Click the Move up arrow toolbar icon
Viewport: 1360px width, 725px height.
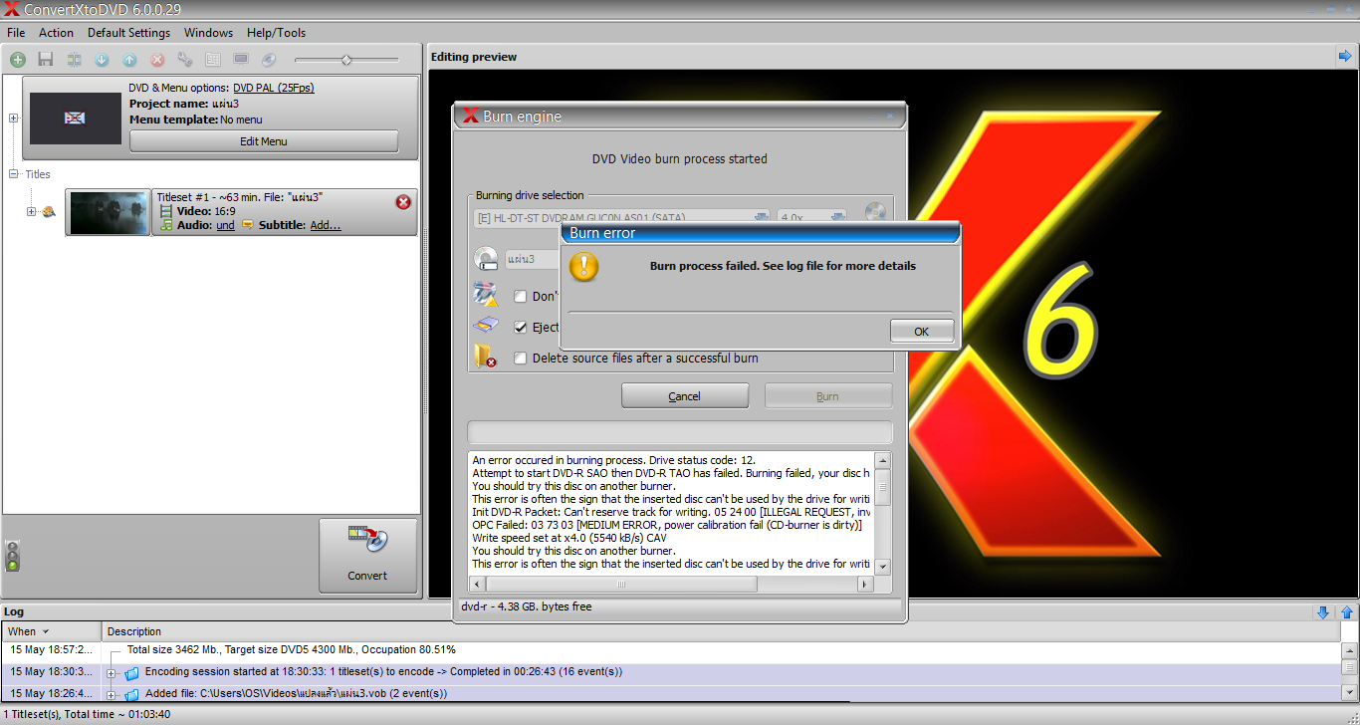(129, 60)
